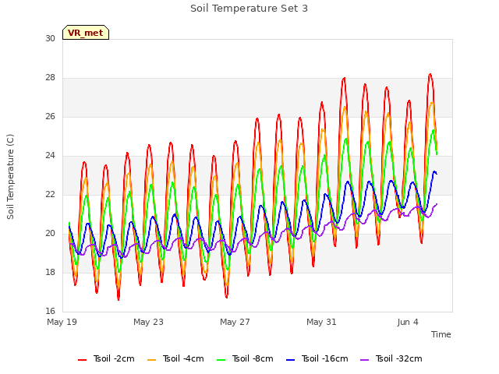The width and height of the screenshot is (499, 374).
Task: Click the VR_met annotation label
Action: click(86, 33)
